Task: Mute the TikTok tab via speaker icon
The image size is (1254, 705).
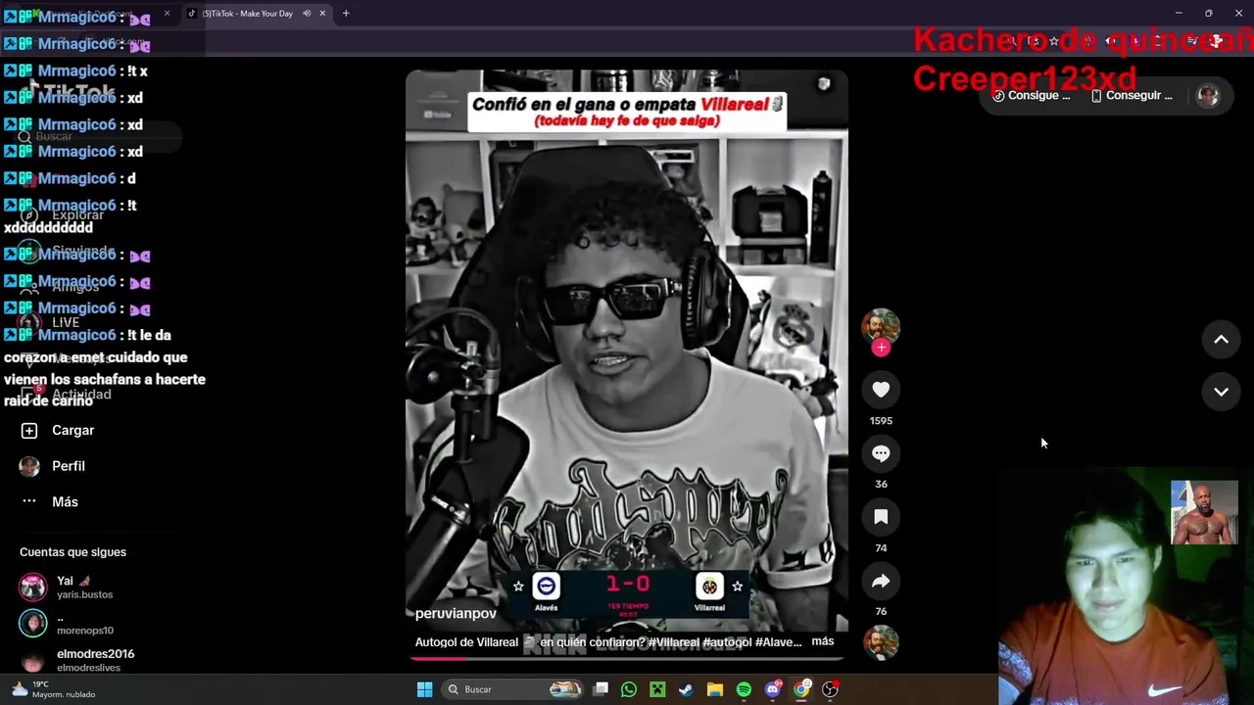Action: click(x=307, y=14)
